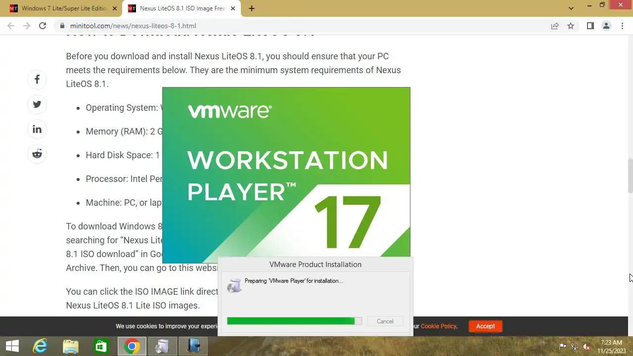633x356 pixels.
Task: Open the Chrome three-dot menu
Action: click(x=622, y=26)
